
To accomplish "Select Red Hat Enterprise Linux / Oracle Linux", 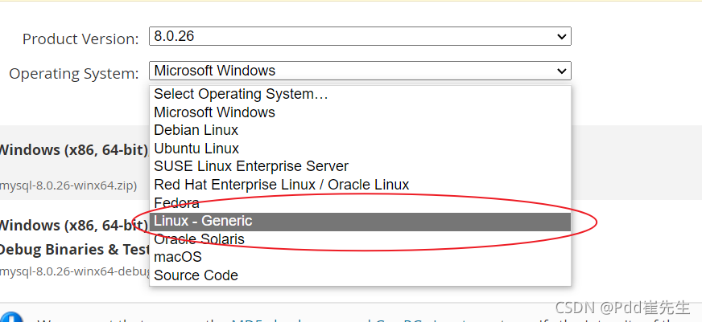I will click(360, 185).
